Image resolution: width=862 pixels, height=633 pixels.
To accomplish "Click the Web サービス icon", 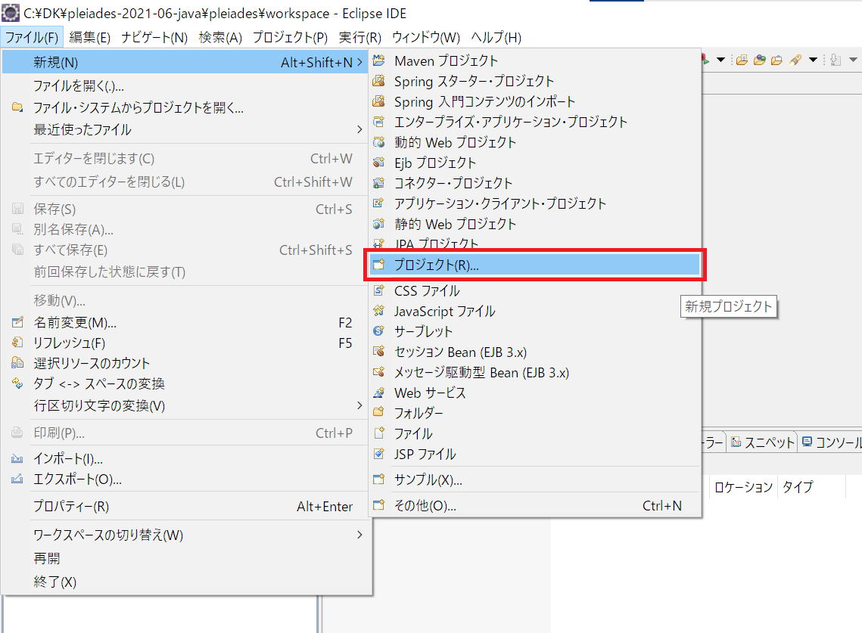I will 378,393.
